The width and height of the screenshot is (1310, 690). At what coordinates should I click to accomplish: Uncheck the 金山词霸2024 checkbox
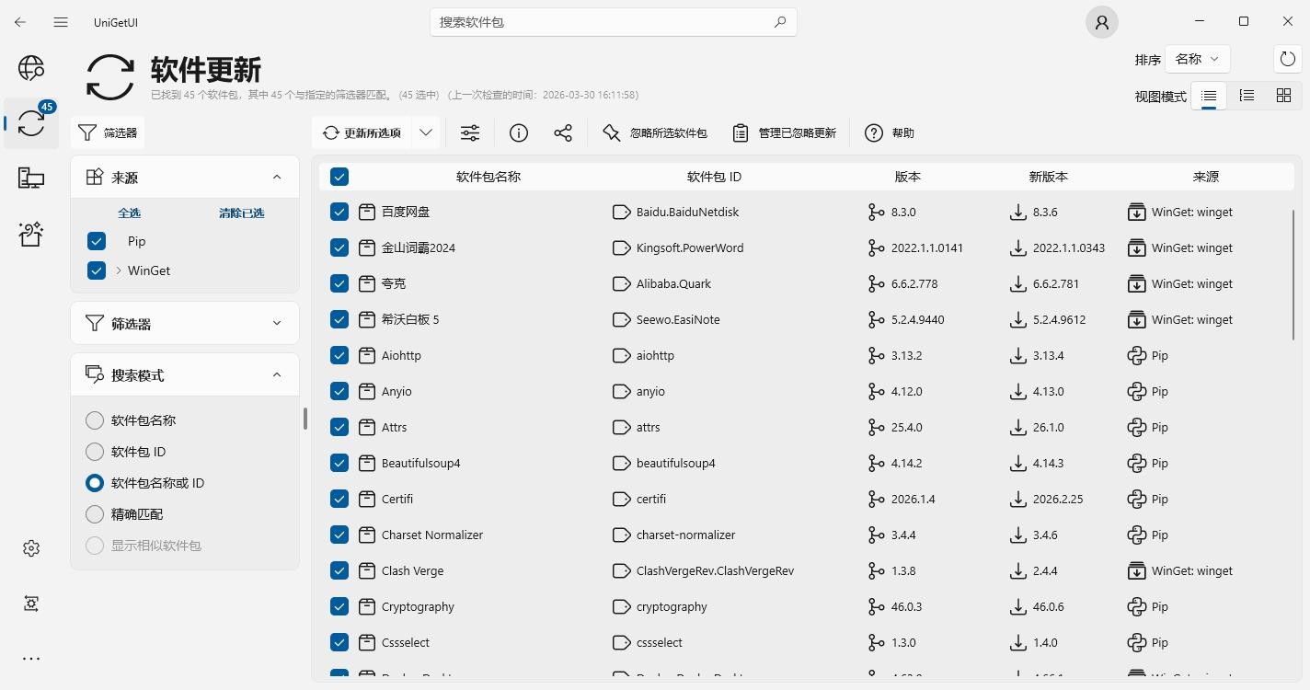coord(339,248)
